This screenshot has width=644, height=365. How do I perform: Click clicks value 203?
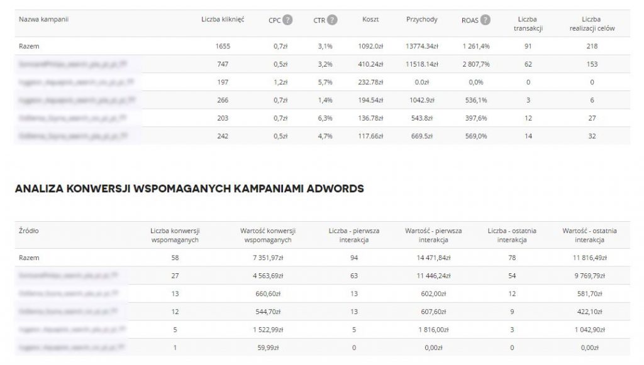(x=223, y=119)
